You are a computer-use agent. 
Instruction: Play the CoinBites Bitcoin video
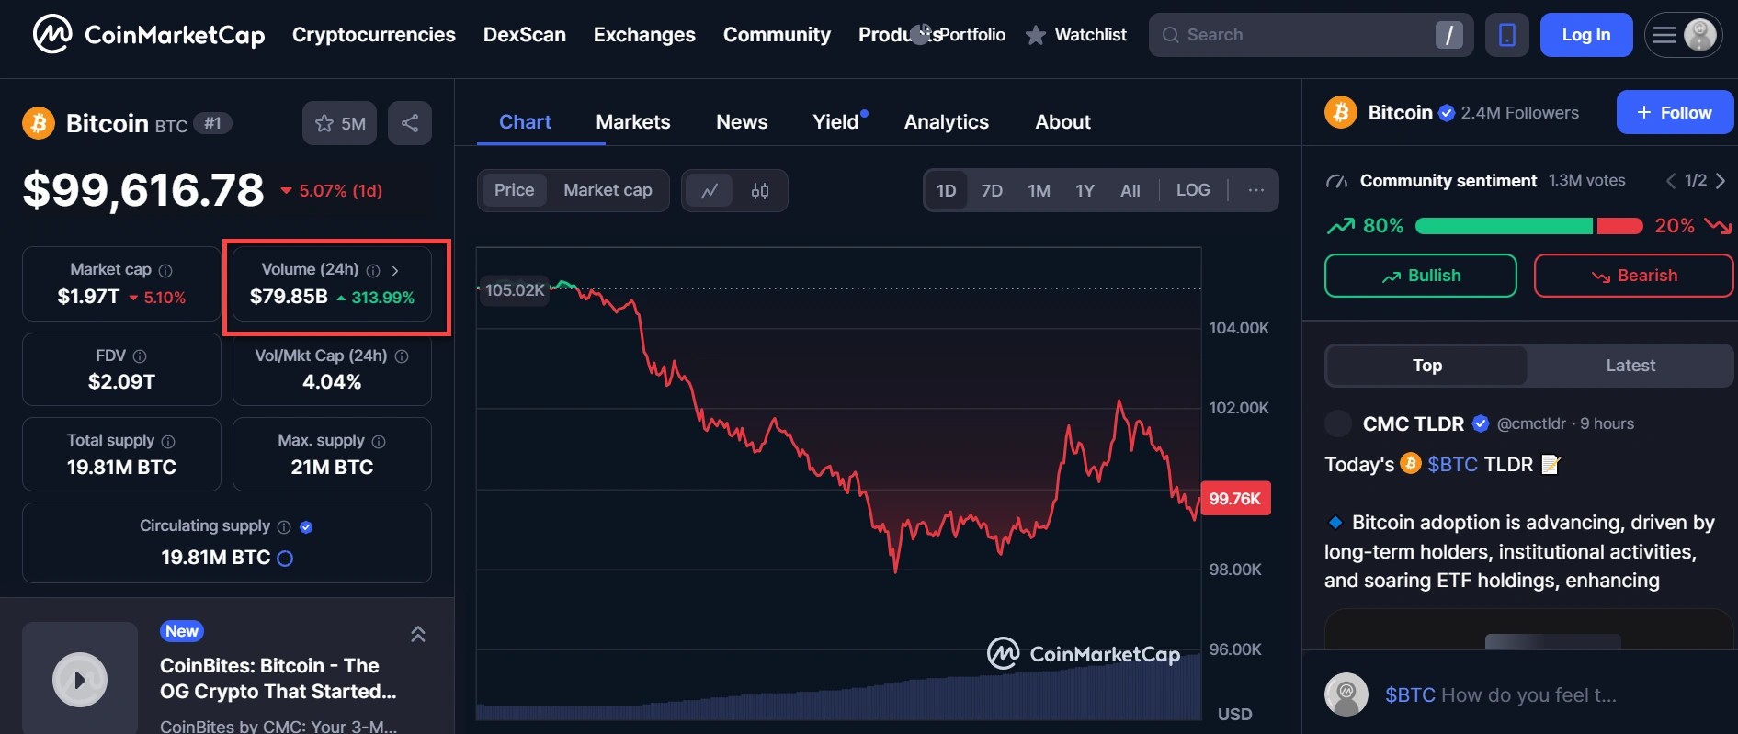(x=80, y=680)
